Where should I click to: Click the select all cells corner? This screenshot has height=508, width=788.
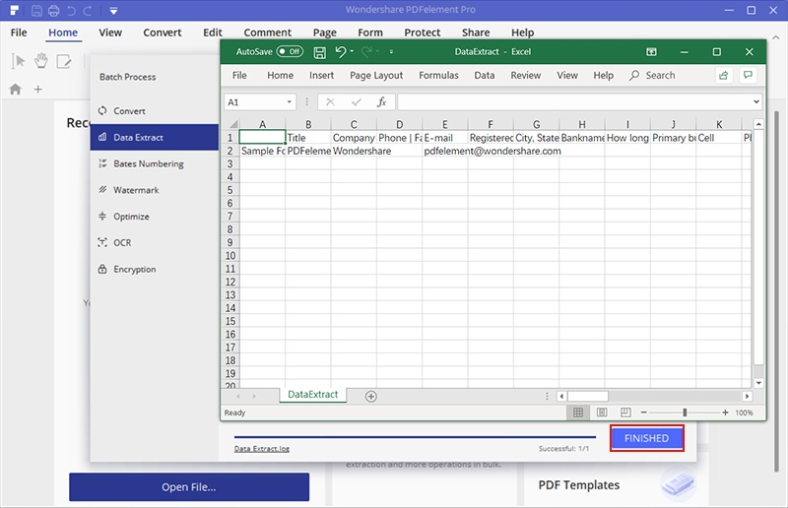(x=232, y=124)
